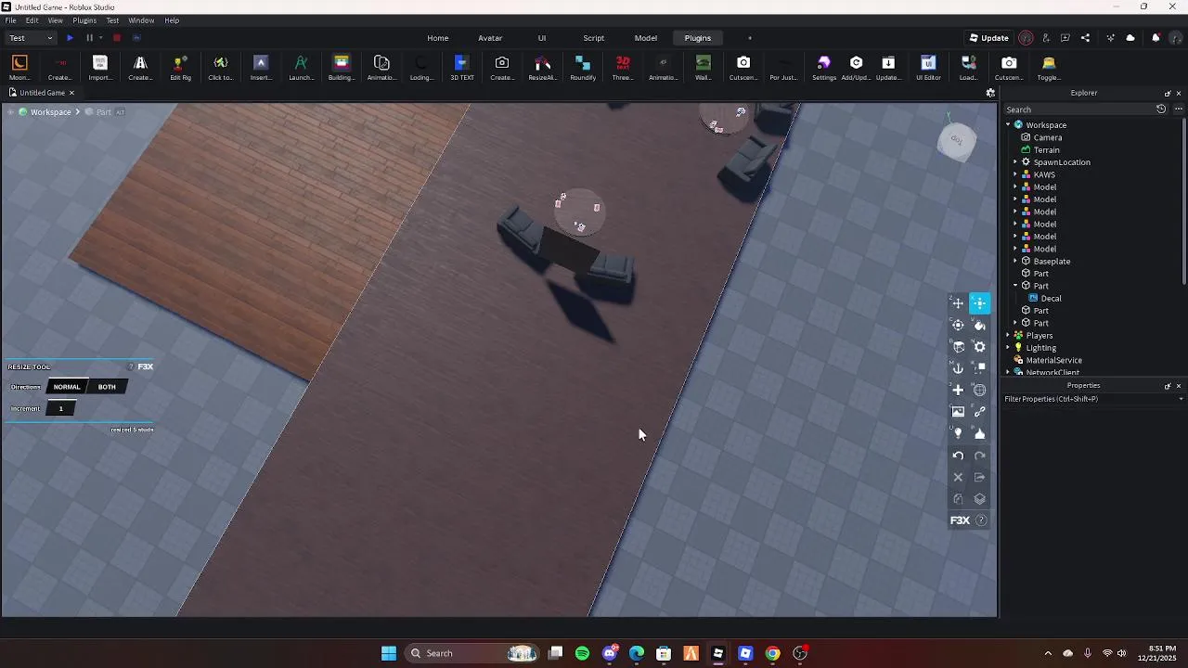Open F3X help question mark

pos(981,520)
